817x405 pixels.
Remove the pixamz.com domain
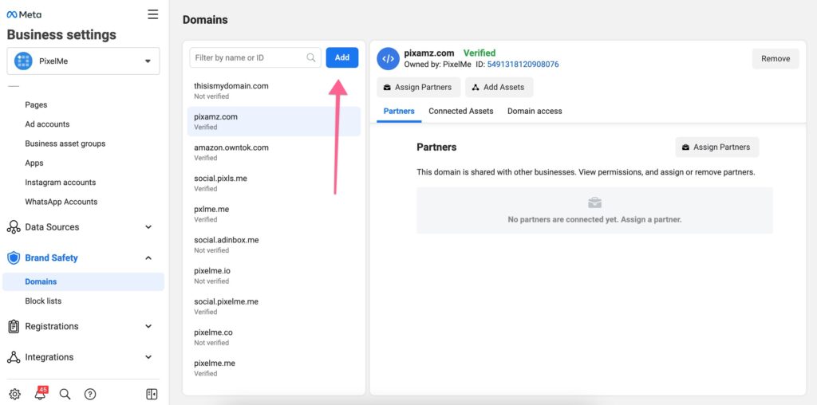point(775,58)
